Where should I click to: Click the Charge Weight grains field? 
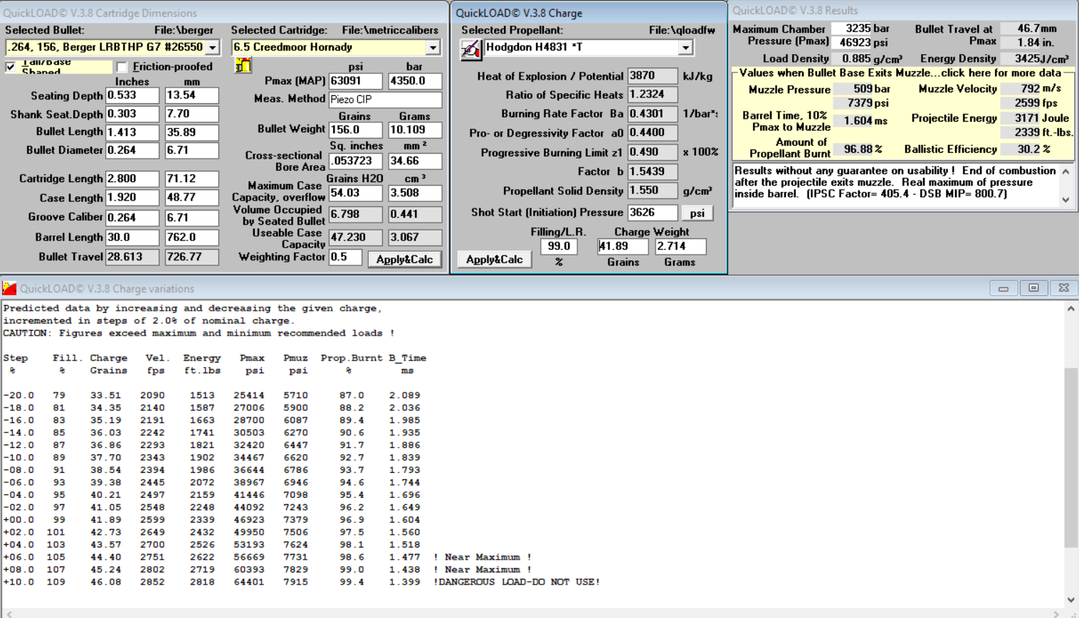(x=623, y=246)
